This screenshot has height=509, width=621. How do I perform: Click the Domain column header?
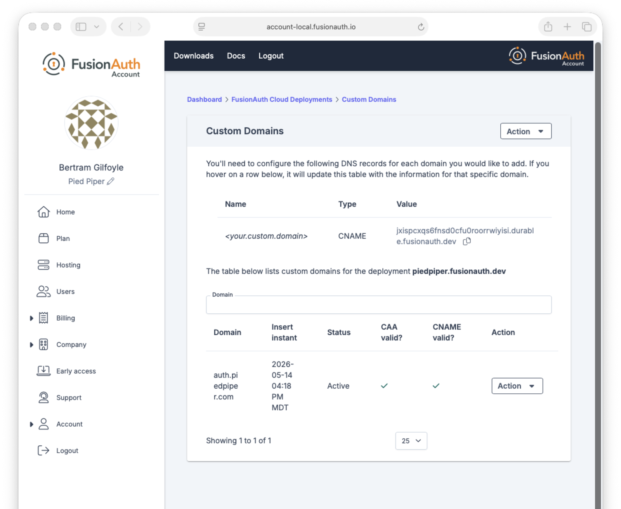click(227, 332)
